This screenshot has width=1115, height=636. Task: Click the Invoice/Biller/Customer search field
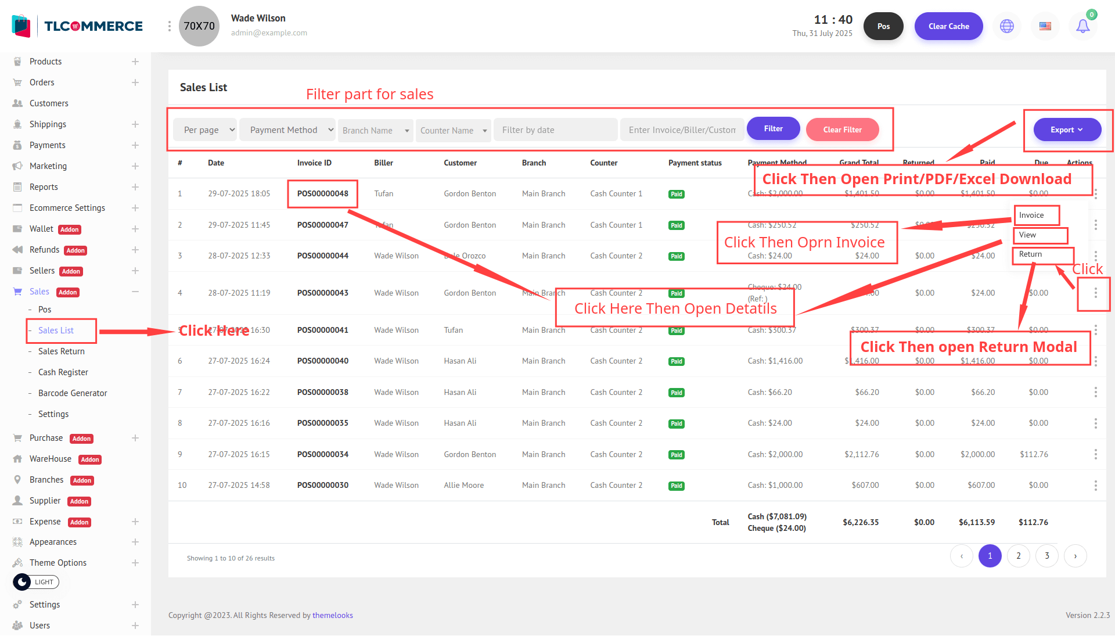(682, 130)
